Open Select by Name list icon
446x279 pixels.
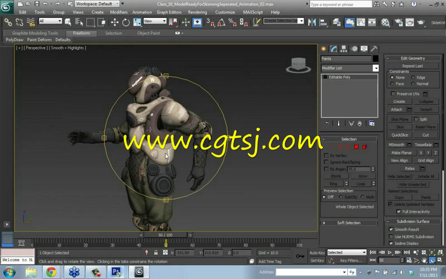[79, 22]
